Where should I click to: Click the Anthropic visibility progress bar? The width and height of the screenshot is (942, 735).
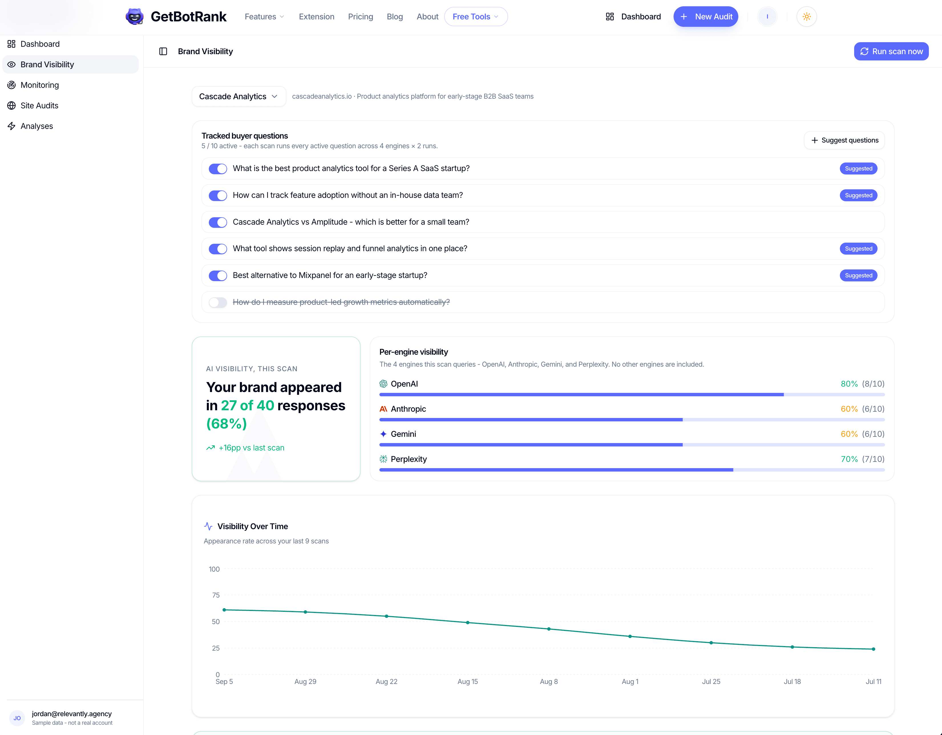632,419
